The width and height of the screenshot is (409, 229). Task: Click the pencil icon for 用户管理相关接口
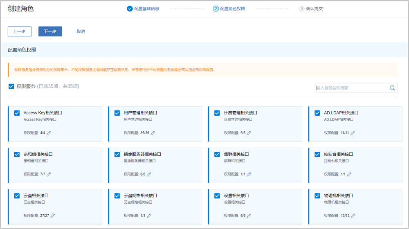[x=153, y=133]
